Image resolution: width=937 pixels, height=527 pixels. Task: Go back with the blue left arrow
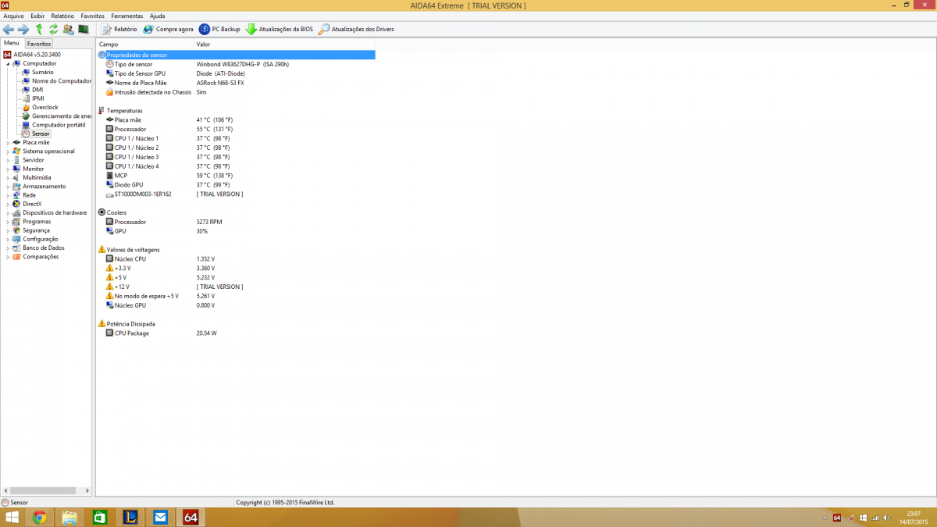[x=9, y=29]
